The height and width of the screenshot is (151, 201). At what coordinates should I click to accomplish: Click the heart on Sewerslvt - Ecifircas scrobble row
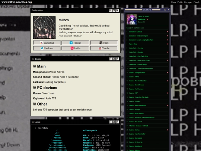(167, 32)
